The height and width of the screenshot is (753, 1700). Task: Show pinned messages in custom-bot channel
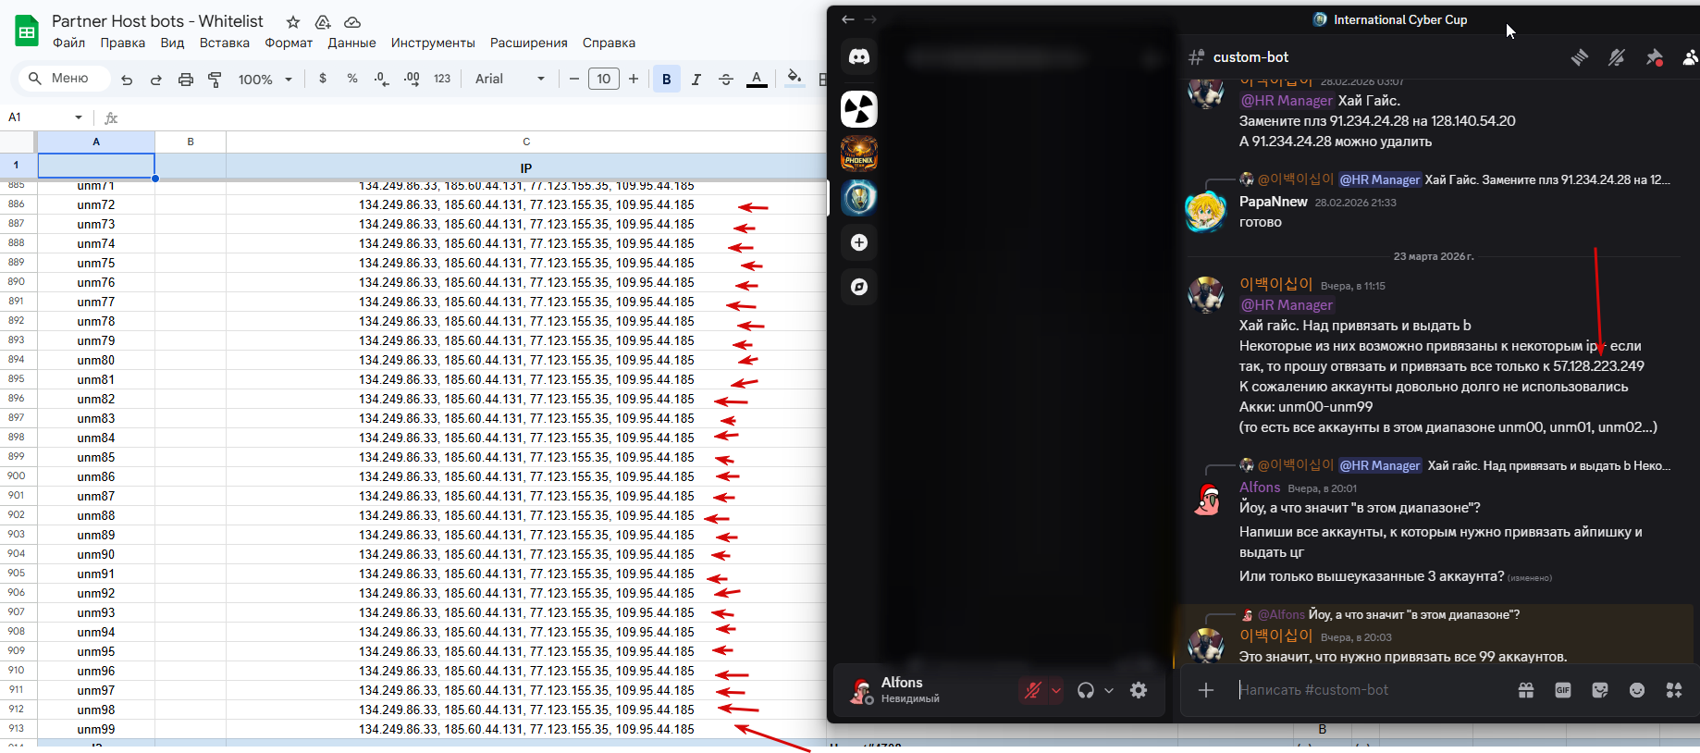[x=1654, y=57]
